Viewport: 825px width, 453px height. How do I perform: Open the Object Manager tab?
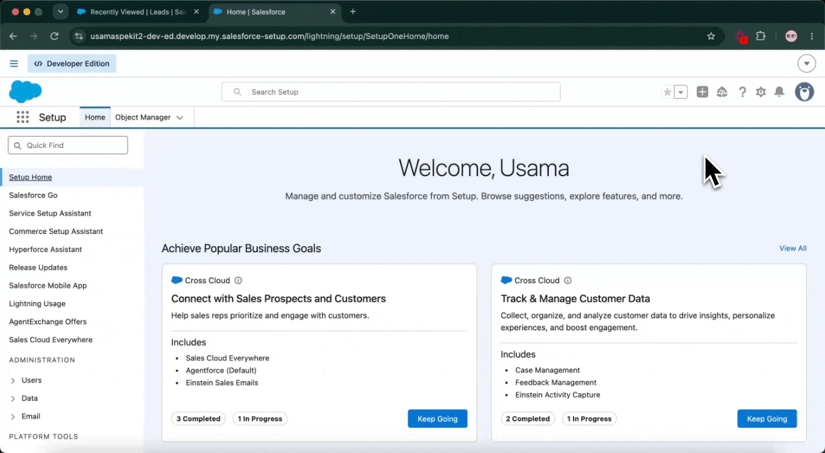[143, 118]
